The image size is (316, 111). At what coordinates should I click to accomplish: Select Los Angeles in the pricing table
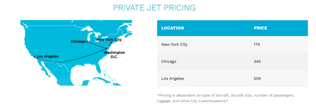pos(173,78)
